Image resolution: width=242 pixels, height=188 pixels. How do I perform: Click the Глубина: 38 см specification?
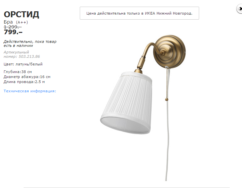tap(18, 72)
